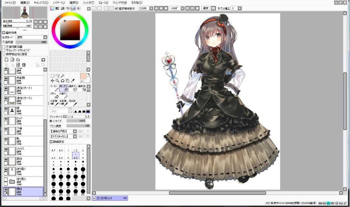Open the 合成モード blend mode dropdown
Image resolution: width=350 pixels, height=207 pixels.
45,37
